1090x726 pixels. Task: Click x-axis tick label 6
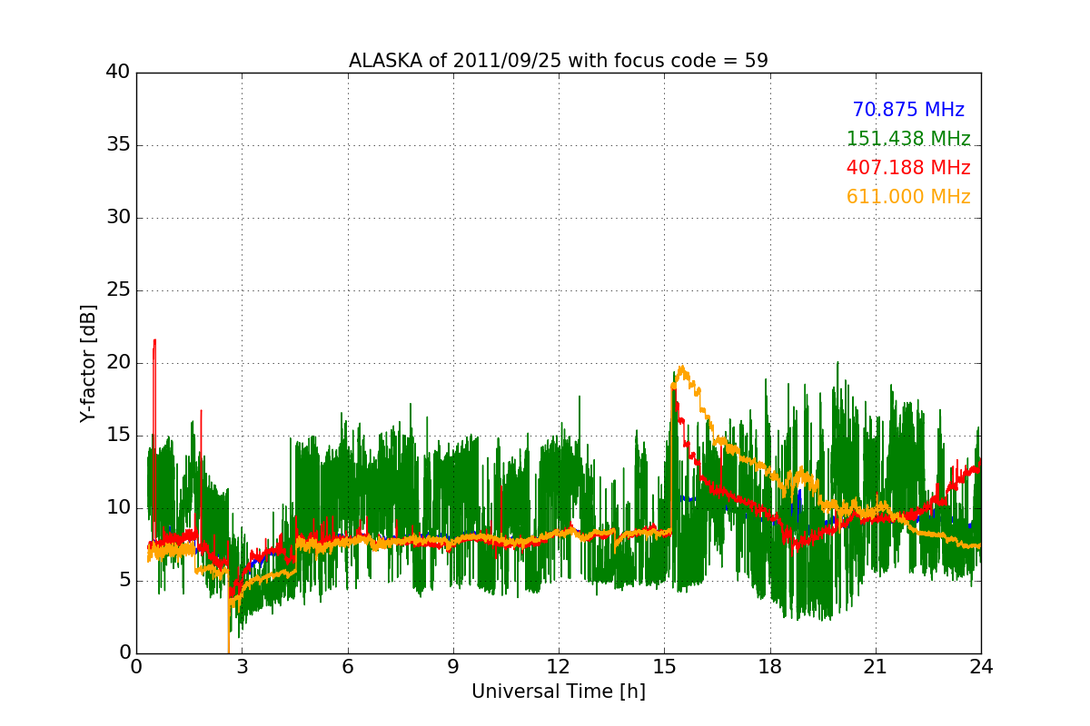347,666
